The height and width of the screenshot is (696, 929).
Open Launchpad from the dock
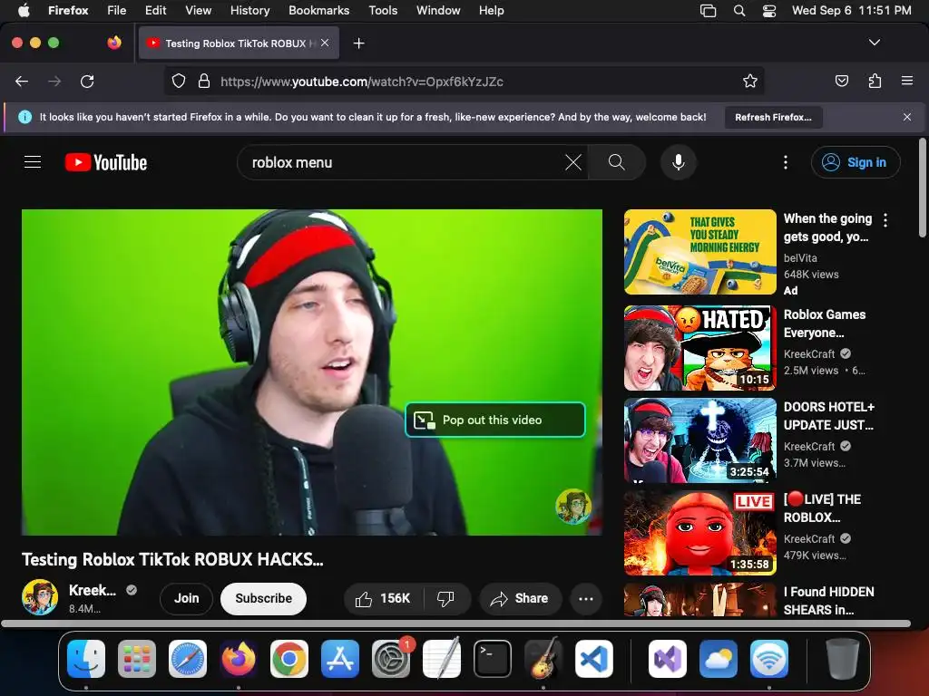[x=137, y=659]
